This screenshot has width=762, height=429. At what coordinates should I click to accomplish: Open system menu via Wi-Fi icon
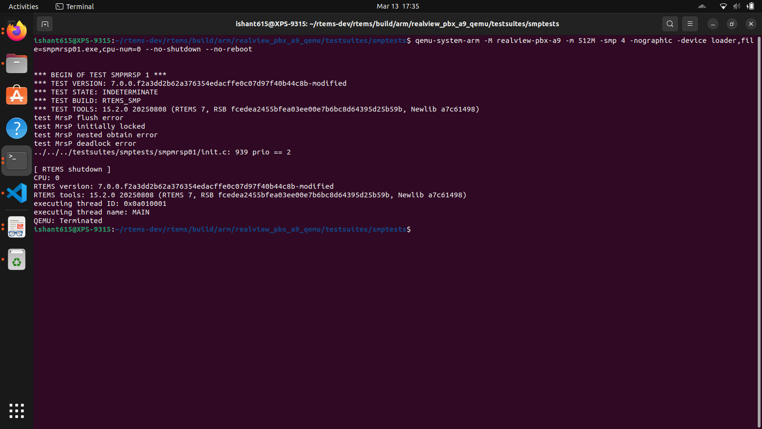pos(723,7)
